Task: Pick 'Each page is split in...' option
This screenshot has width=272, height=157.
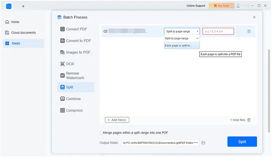Action: pyautogui.click(x=182, y=46)
